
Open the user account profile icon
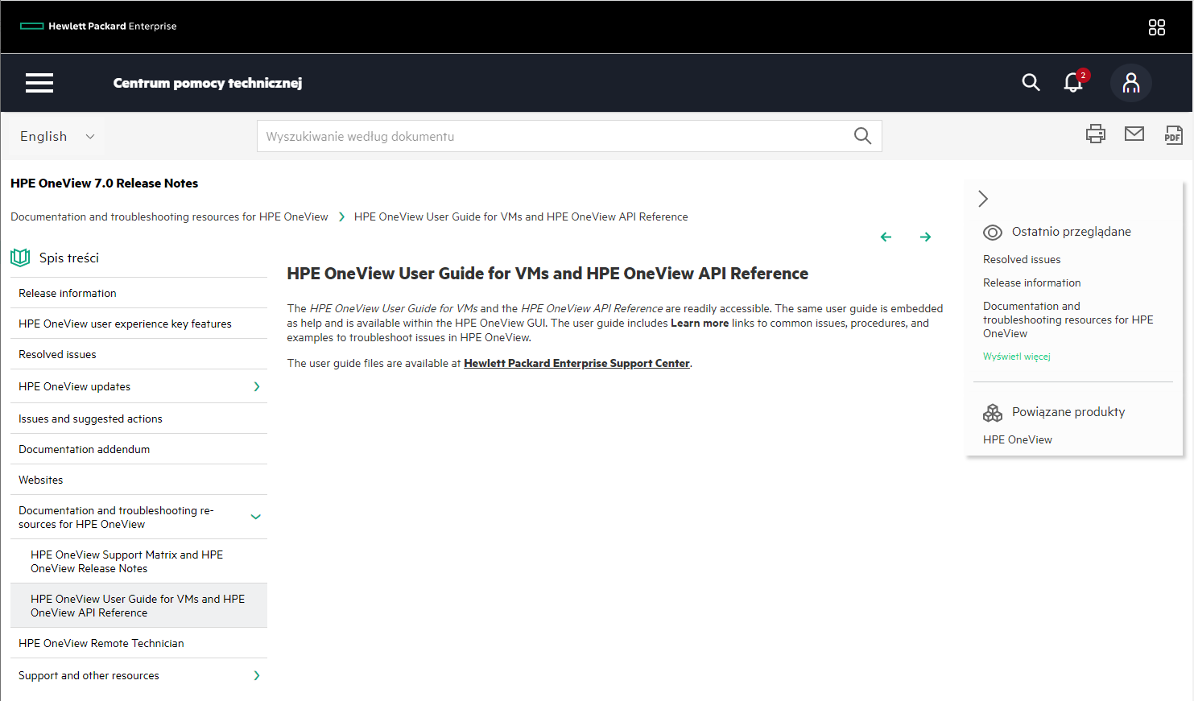(x=1130, y=83)
